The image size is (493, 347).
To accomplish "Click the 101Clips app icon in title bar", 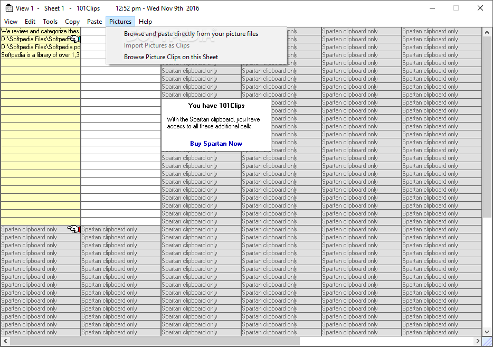I will click(x=9, y=8).
